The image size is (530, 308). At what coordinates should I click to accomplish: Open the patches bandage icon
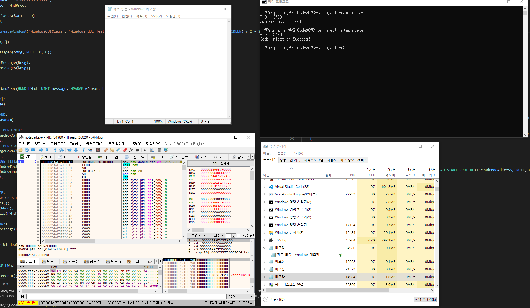pyautogui.click(x=106, y=150)
